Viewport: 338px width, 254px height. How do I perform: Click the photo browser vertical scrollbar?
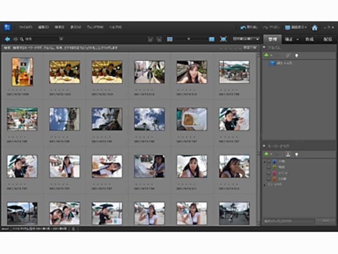pyautogui.click(x=259, y=139)
